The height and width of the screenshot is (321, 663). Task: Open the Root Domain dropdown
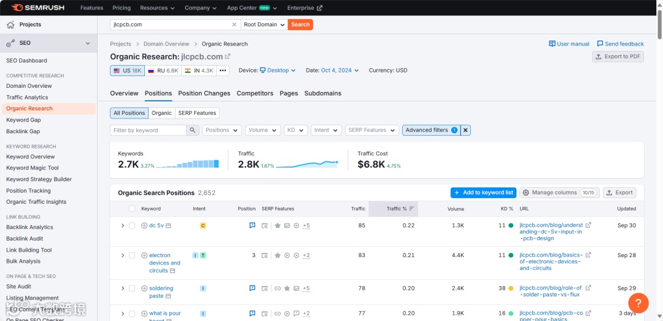264,25
